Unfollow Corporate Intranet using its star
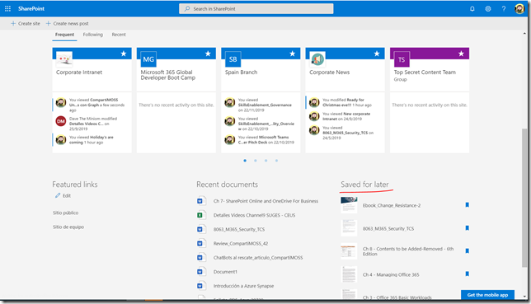Image resolution: width=531 pixels, height=304 pixels. click(x=124, y=54)
